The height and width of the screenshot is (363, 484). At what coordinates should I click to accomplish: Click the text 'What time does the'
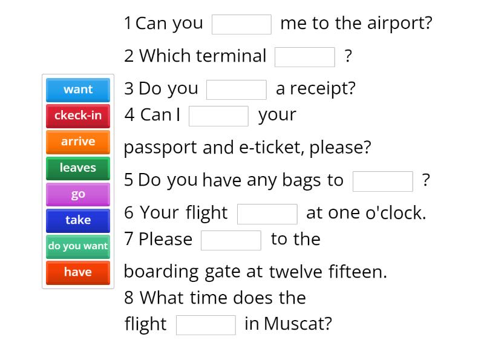click(223, 298)
